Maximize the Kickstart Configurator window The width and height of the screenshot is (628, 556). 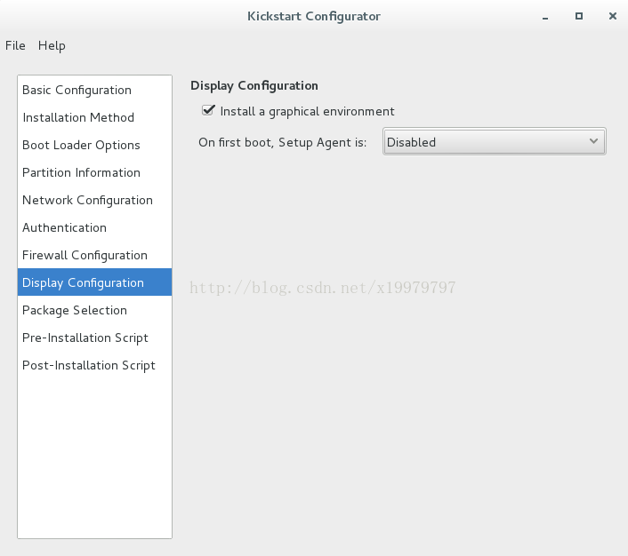(x=579, y=16)
